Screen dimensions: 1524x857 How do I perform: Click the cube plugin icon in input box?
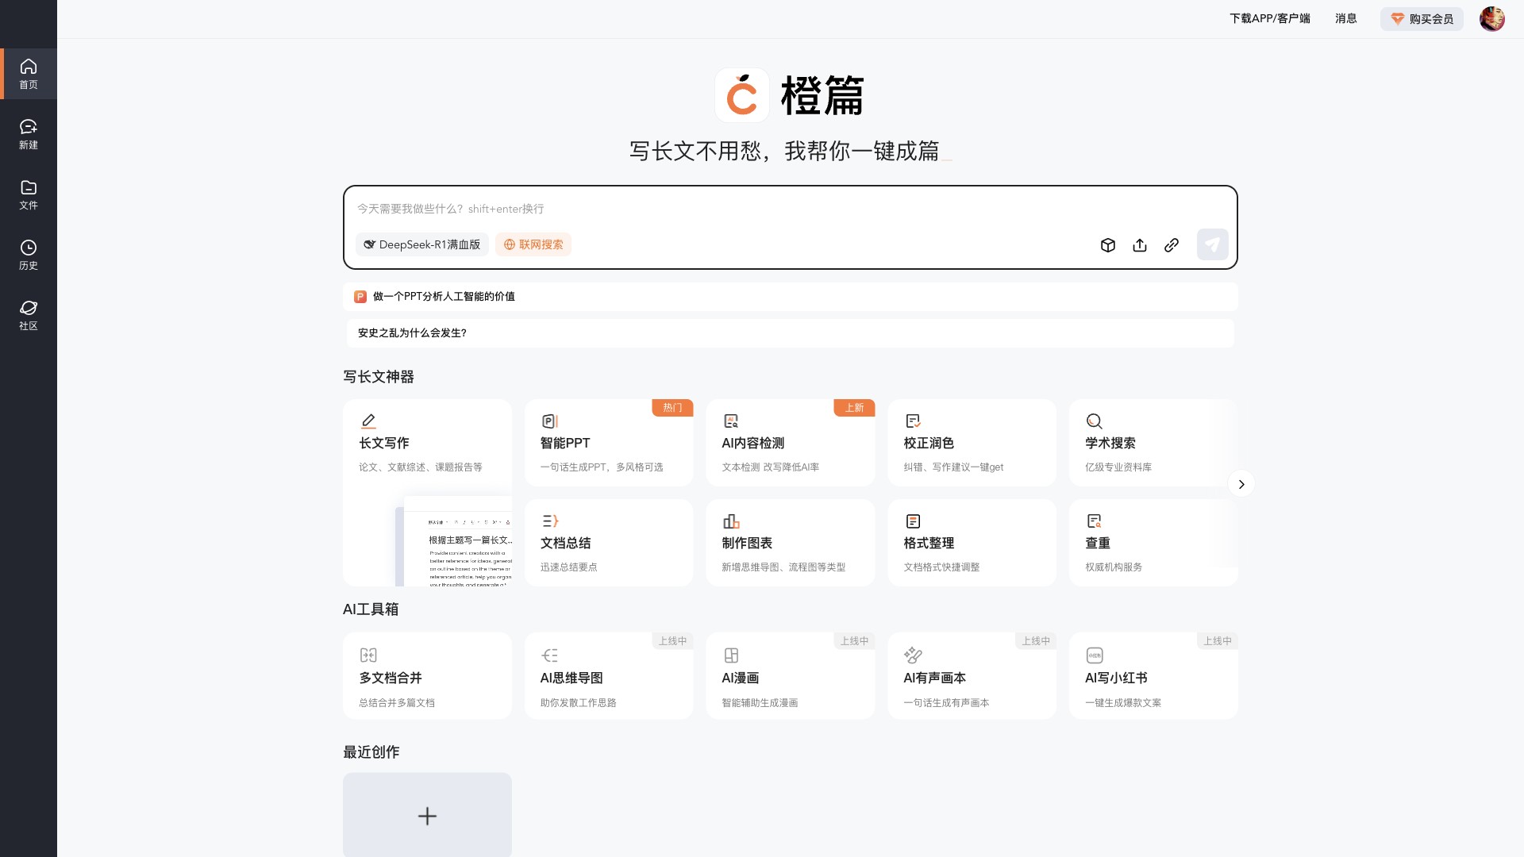click(1108, 244)
